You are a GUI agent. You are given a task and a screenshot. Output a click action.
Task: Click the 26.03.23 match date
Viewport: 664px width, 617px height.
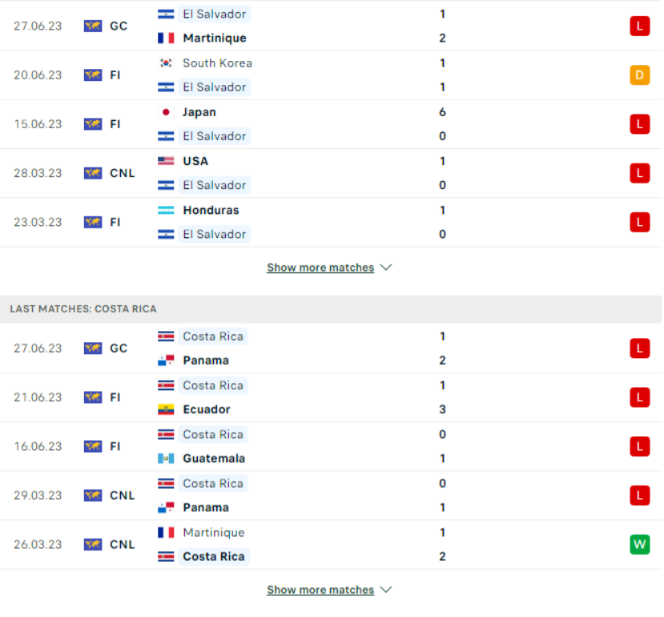38,545
